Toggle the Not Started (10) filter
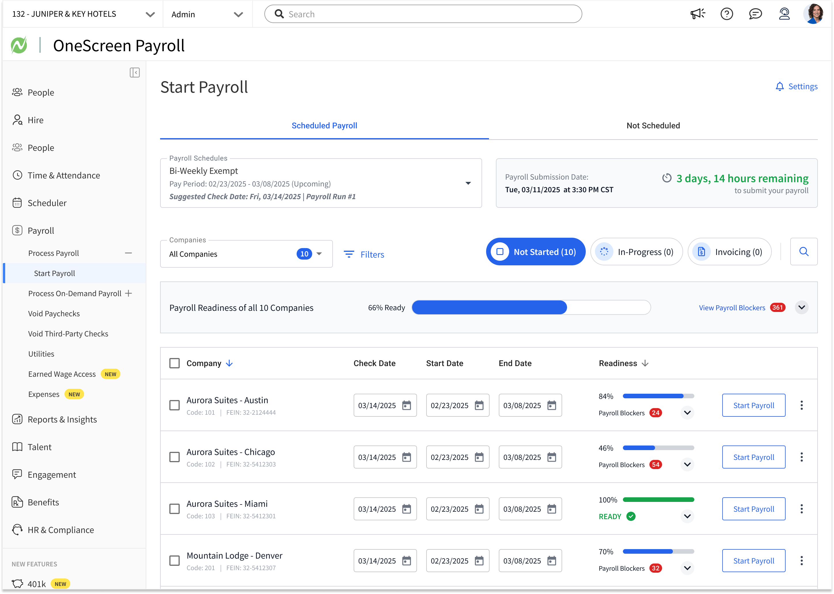The image size is (834, 594). click(535, 252)
